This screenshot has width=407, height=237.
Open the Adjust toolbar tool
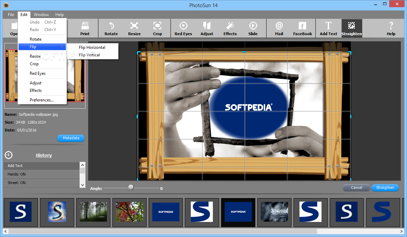click(x=207, y=29)
